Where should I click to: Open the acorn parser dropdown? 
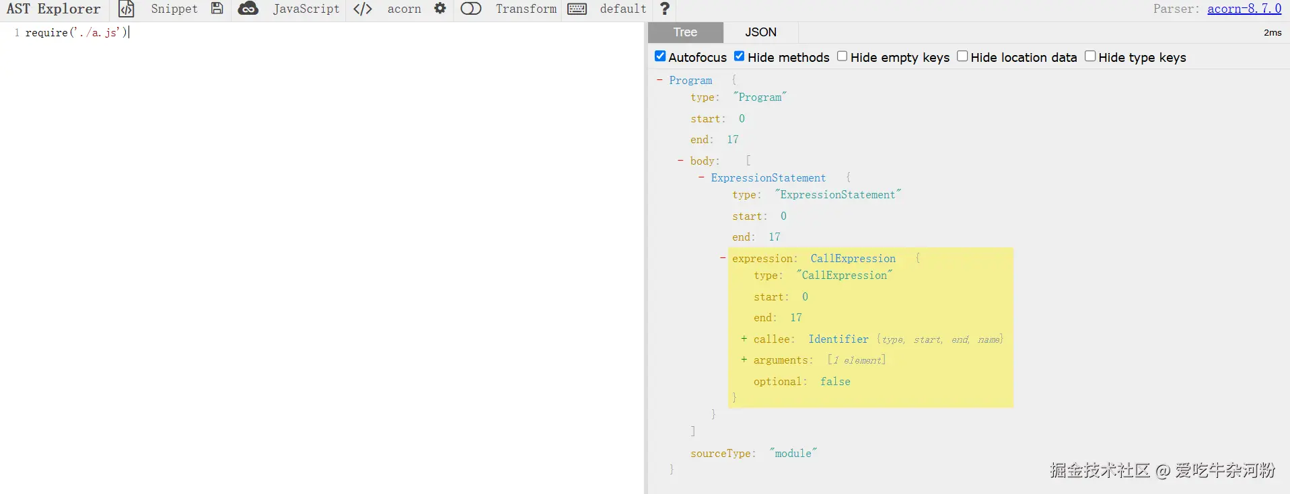tap(404, 9)
